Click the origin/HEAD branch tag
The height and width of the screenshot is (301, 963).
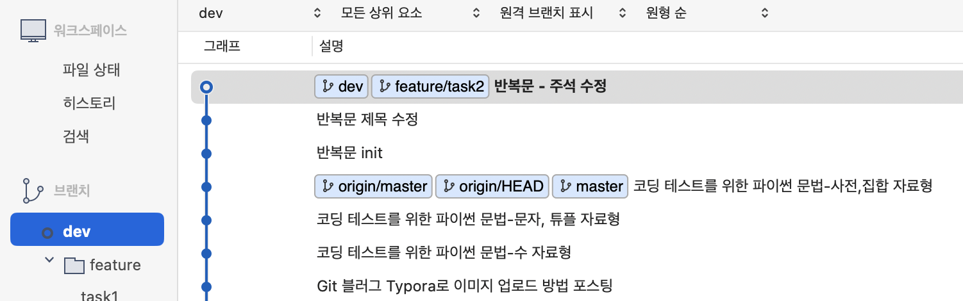(492, 186)
